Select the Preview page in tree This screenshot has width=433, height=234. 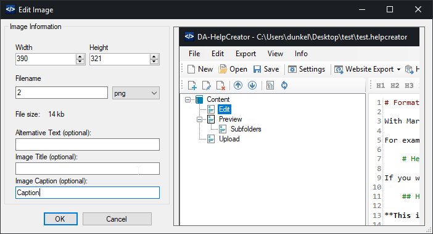[x=230, y=119]
